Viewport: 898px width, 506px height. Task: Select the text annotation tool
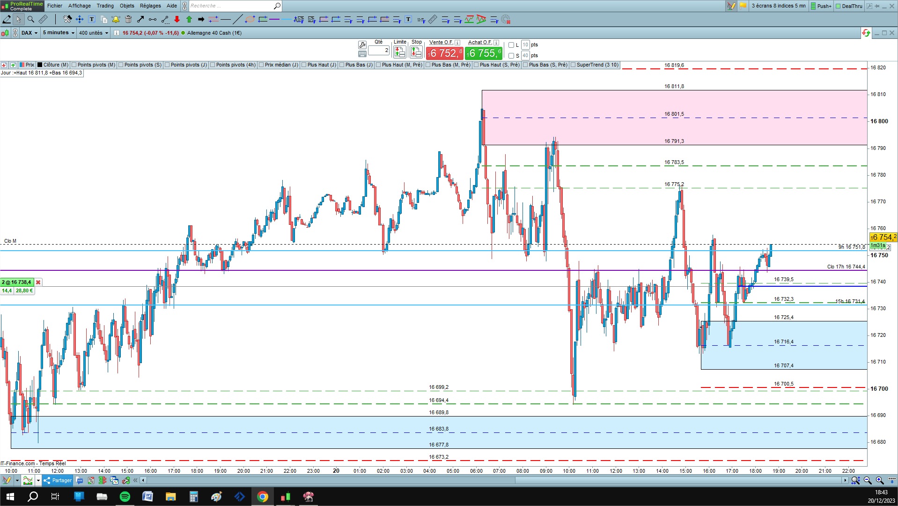pyautogui.click(x=92, y=20)
